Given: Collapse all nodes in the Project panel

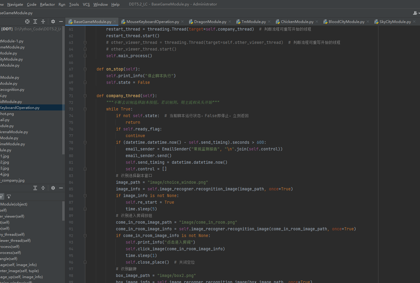Looking at the screenshot, I should [43, 21].
